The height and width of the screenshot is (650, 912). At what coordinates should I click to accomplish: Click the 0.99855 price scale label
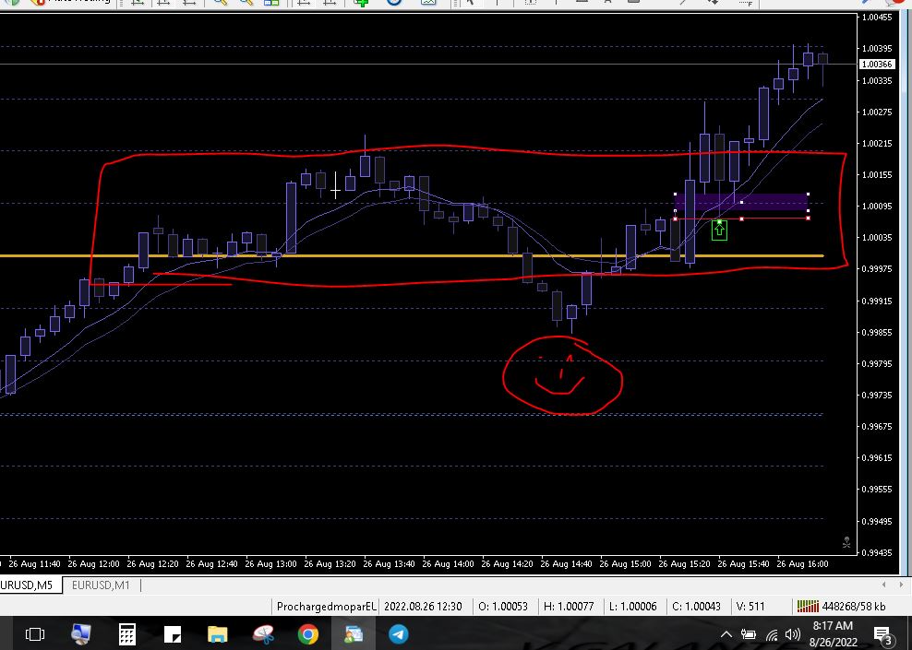click(877, 332)
